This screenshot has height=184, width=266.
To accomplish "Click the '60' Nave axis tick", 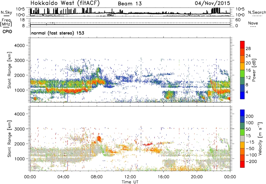I will 238,20.
